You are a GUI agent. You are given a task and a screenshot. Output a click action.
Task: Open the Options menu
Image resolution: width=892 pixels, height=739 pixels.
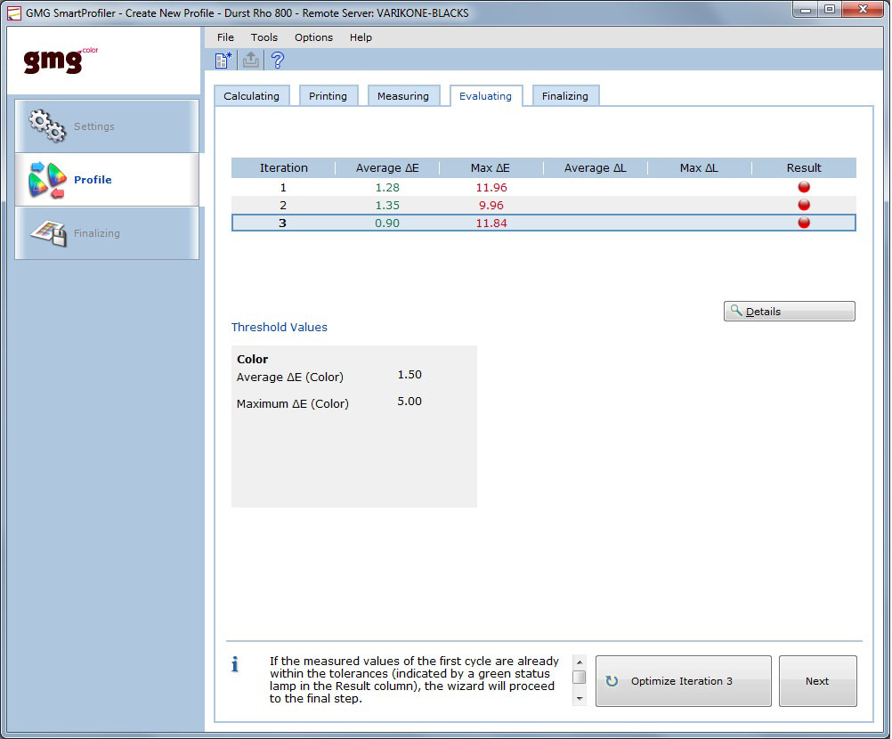coord(313,37)
